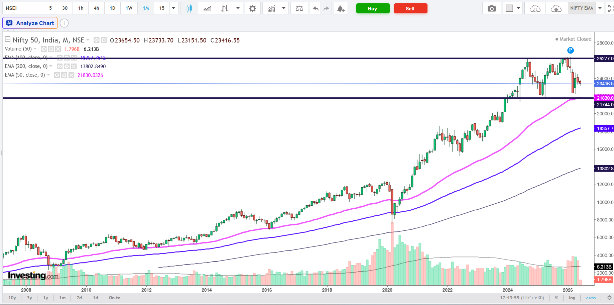Remove Volume (50) indicator
Image resolution: width=614 pixels, height=305 pixels.
(x=58, y=49)
